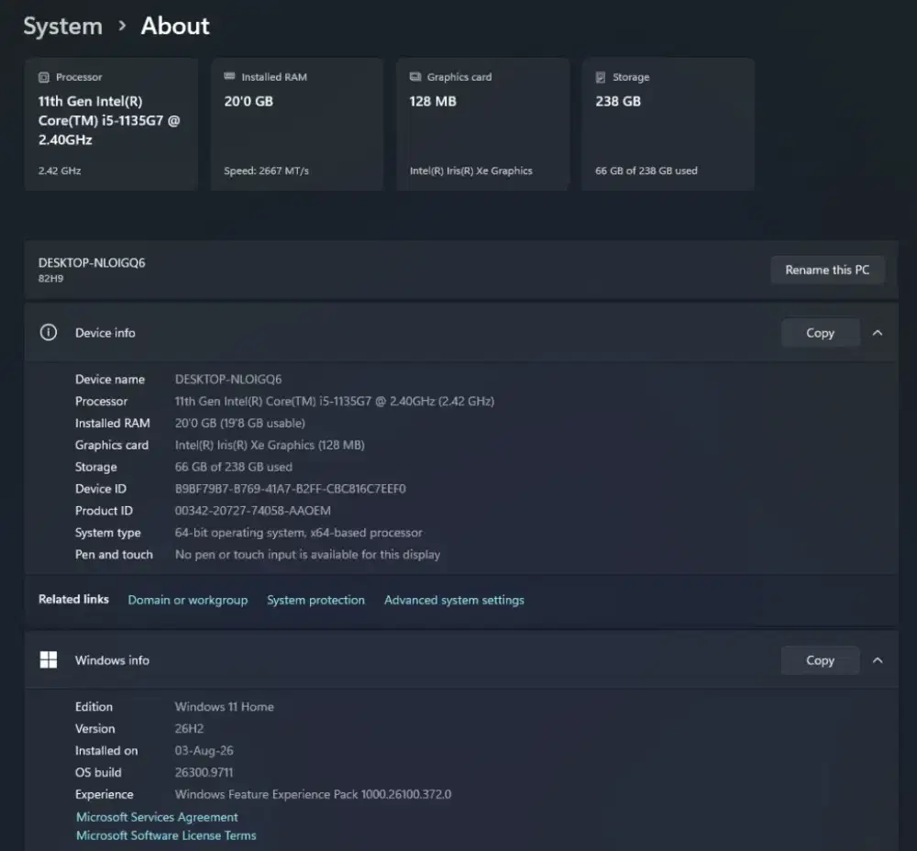Select the Graphics card 128 MB card
Screen dimensions: 917x851
point(483,124)
